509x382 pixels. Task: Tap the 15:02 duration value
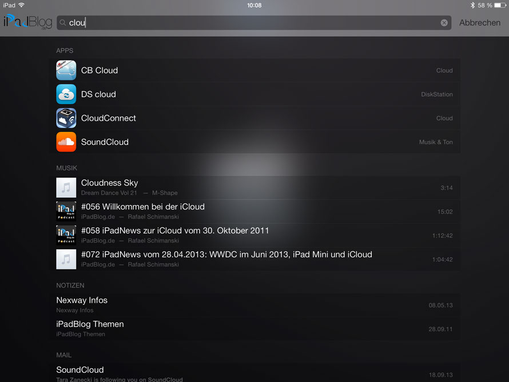pyautogui.click(x=445, y=212)
